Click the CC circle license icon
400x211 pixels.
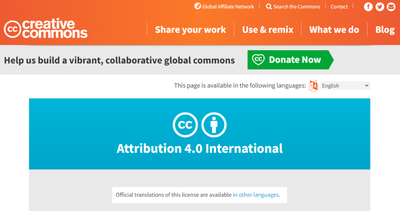(x=185, y=125)
